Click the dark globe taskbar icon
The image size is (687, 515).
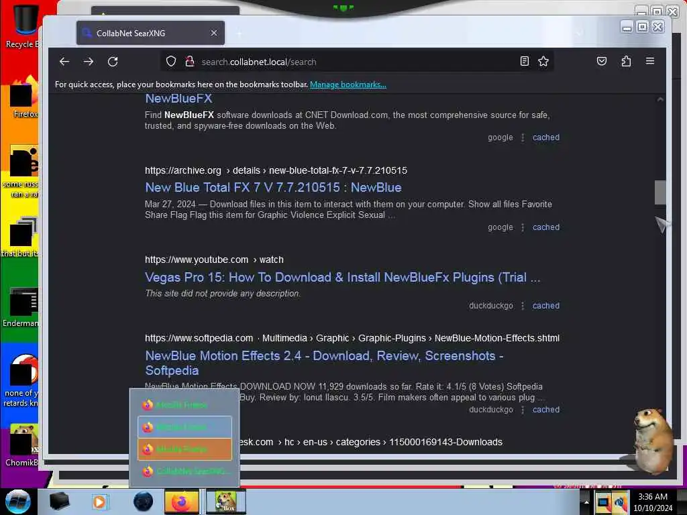click(144, 502)
